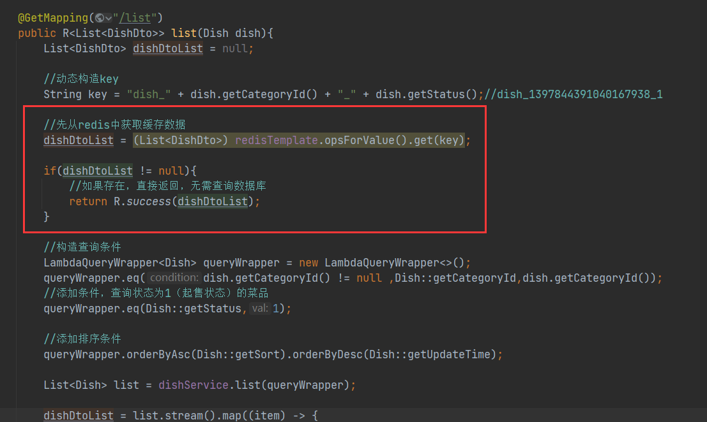Image resolution: width=707 pixels, height=422 pixels.
Task: Click the success method in return statement
Action: (148, 201)
